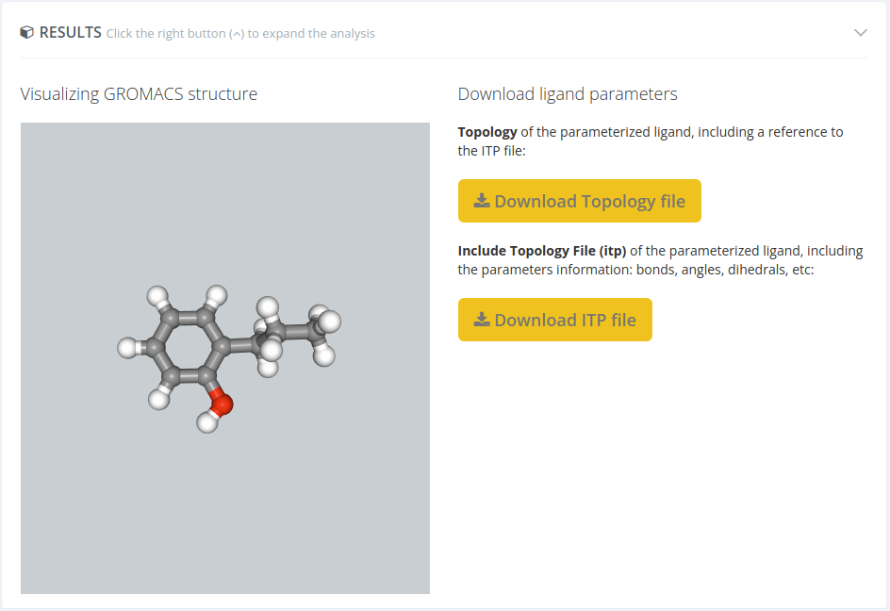Click the Download ITP file button
The height and width of the screenshot is (611, 890).
tap(555, 320)
